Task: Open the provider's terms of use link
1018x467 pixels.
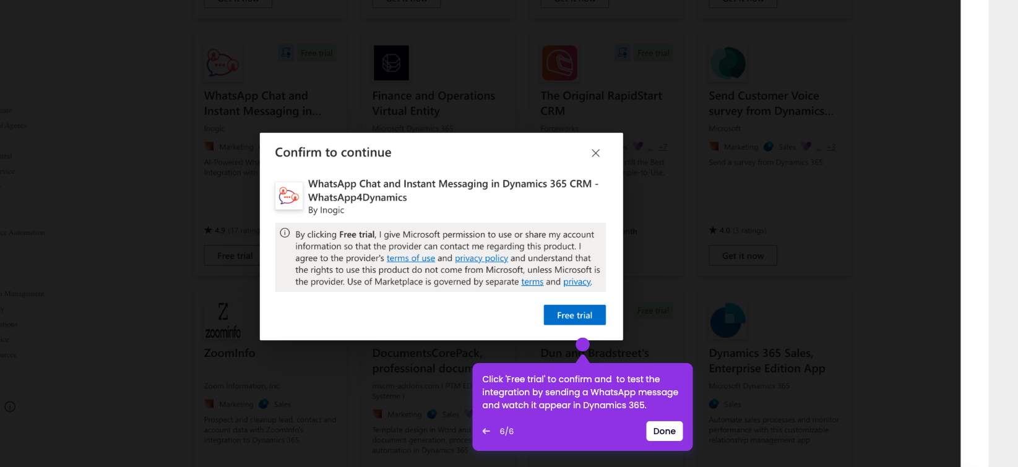Action: [411, 258]
